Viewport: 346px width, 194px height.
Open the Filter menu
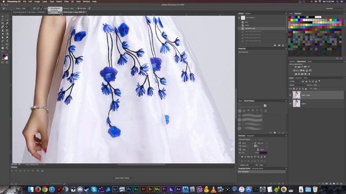[x=66, y=2]
